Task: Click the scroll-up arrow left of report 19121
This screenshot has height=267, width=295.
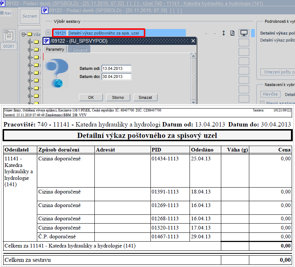Action: click(x=48, y=32)
